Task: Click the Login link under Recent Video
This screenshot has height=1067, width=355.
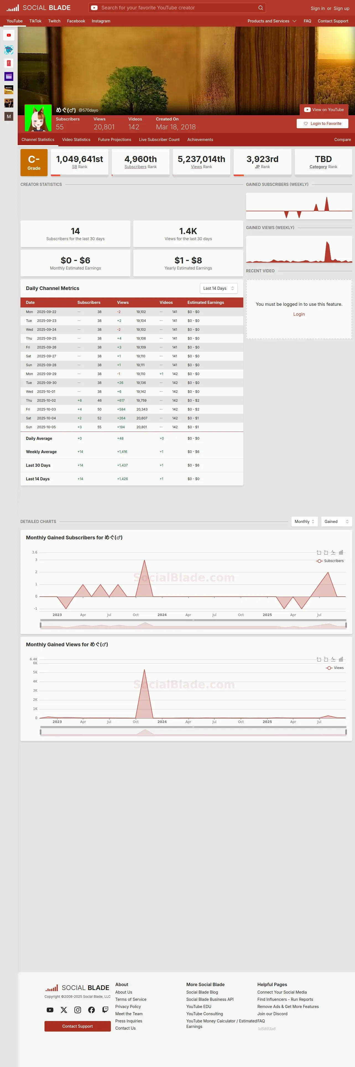Action: pos(299,314)
